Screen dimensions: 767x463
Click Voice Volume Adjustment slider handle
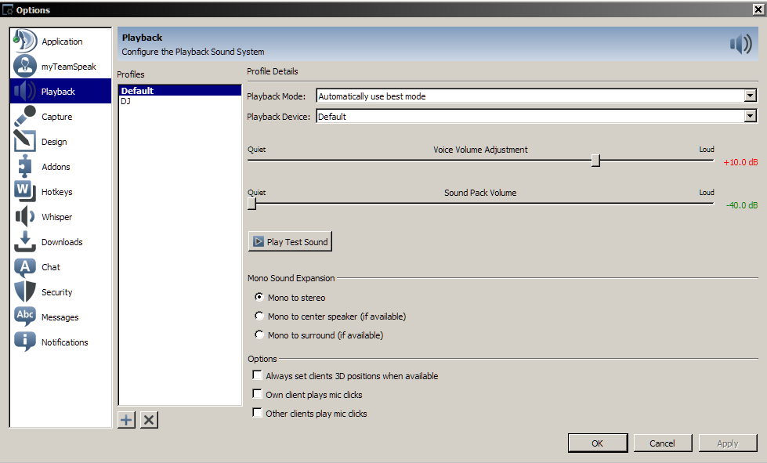click(x=595, y=161)
